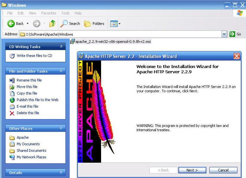Click Next in the Installation Wizard

(x=192, y=170)
